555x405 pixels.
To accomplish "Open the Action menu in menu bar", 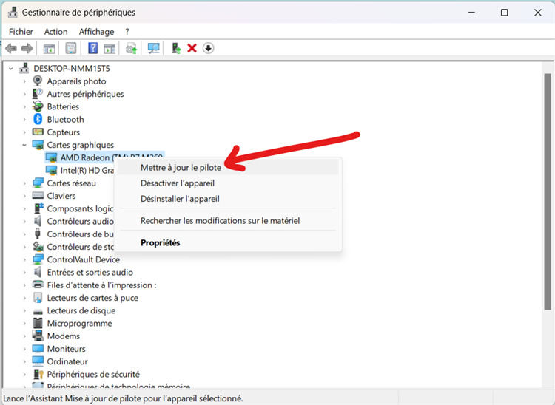I will tap(55, 32).
